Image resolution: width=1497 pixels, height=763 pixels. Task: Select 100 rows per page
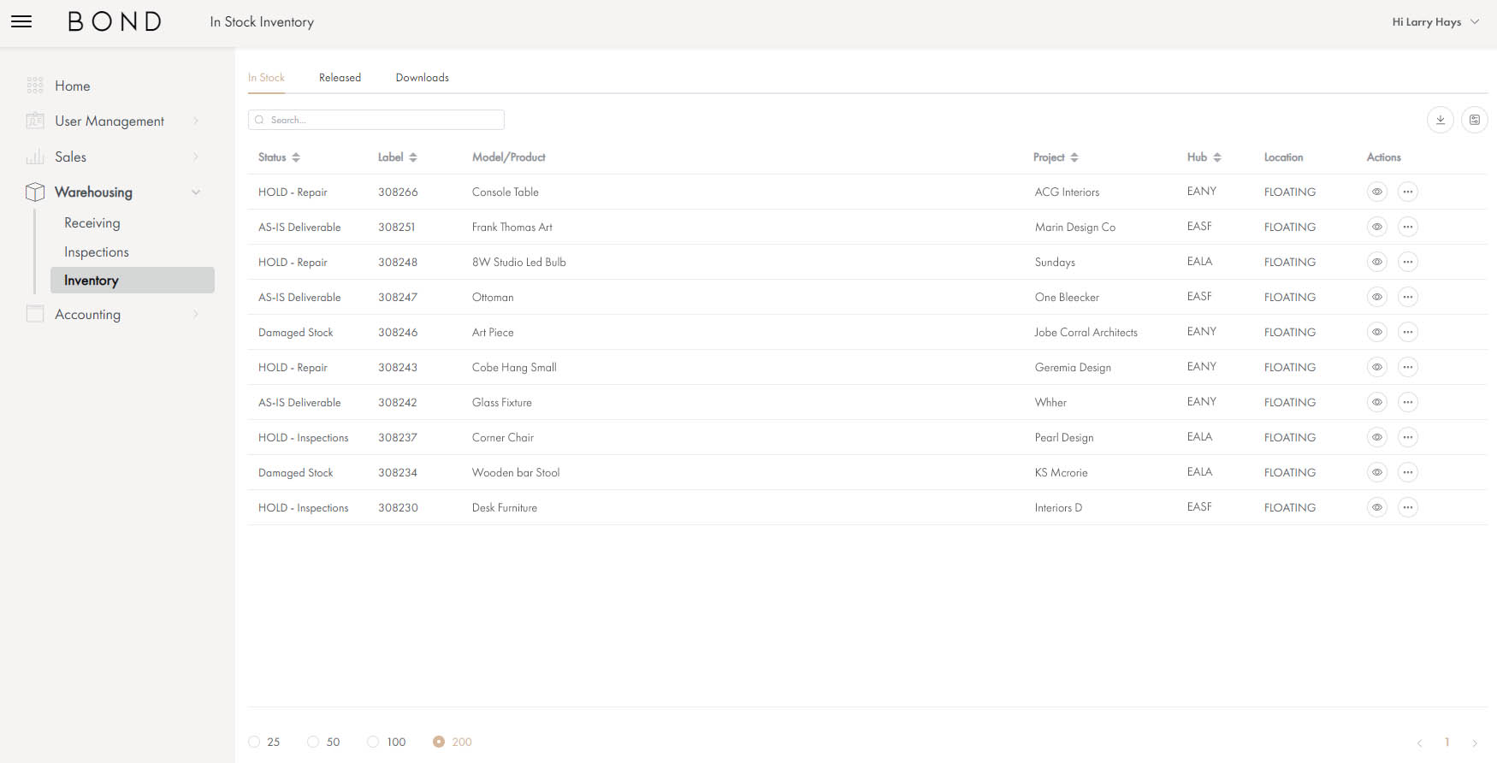373,742
